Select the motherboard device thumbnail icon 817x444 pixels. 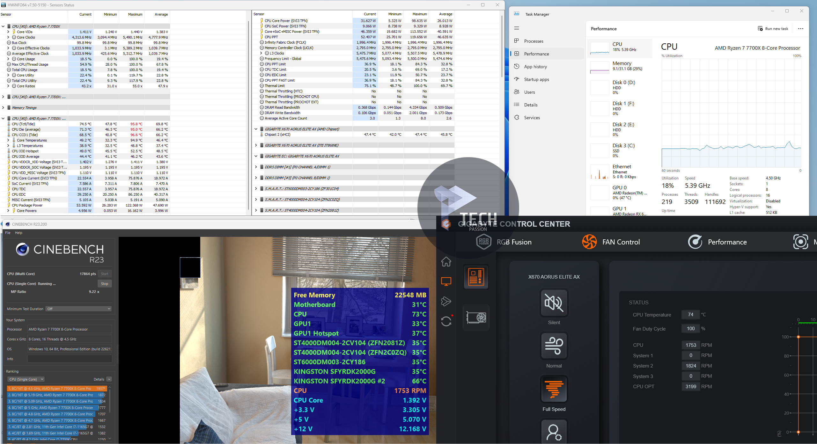coord(476,277)
